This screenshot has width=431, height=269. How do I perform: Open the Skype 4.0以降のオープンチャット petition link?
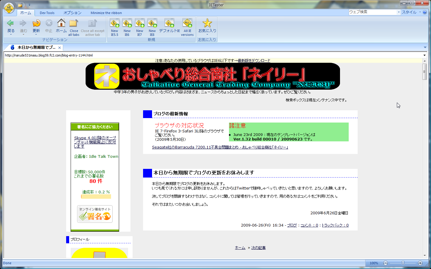(x=95, y=142)
